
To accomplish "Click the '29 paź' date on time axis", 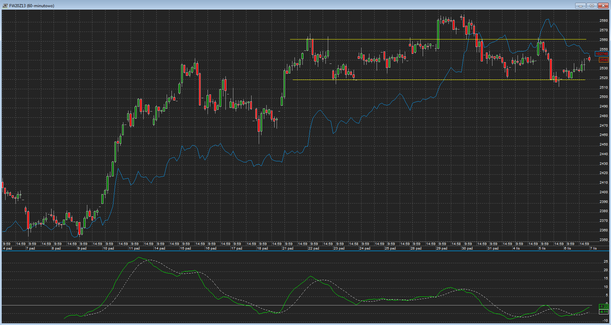I will tap(442, 248).
